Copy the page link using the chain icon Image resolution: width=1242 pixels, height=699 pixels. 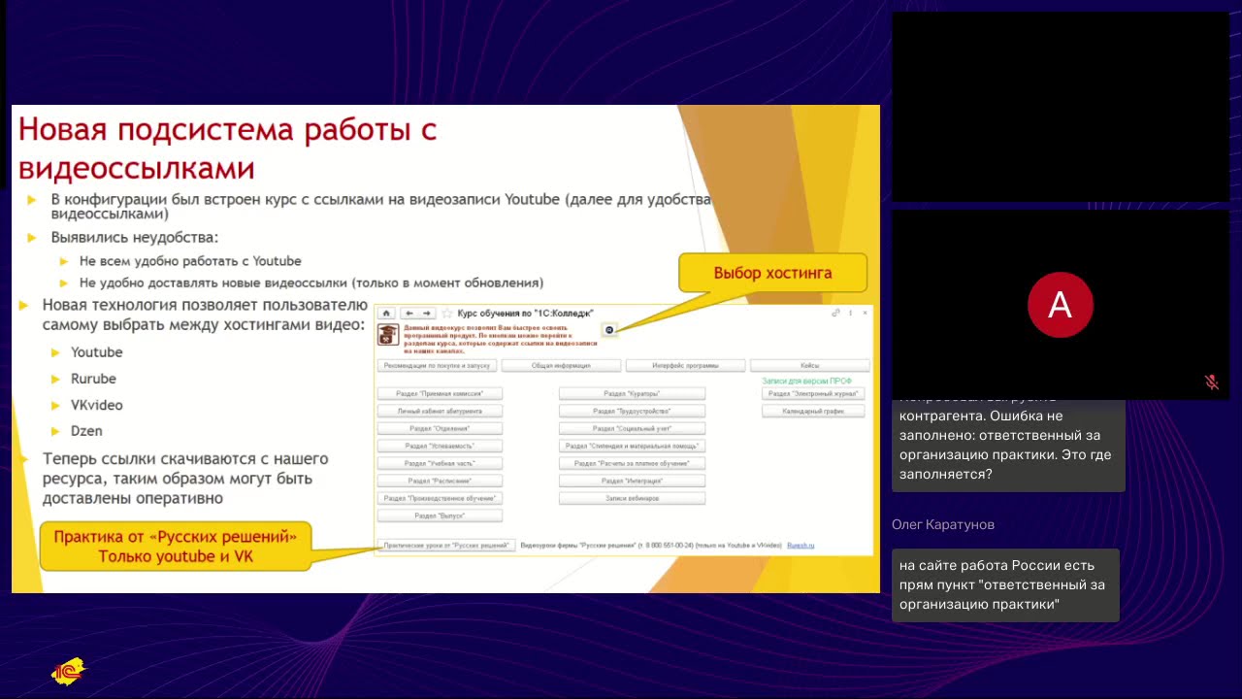point(836,313)
